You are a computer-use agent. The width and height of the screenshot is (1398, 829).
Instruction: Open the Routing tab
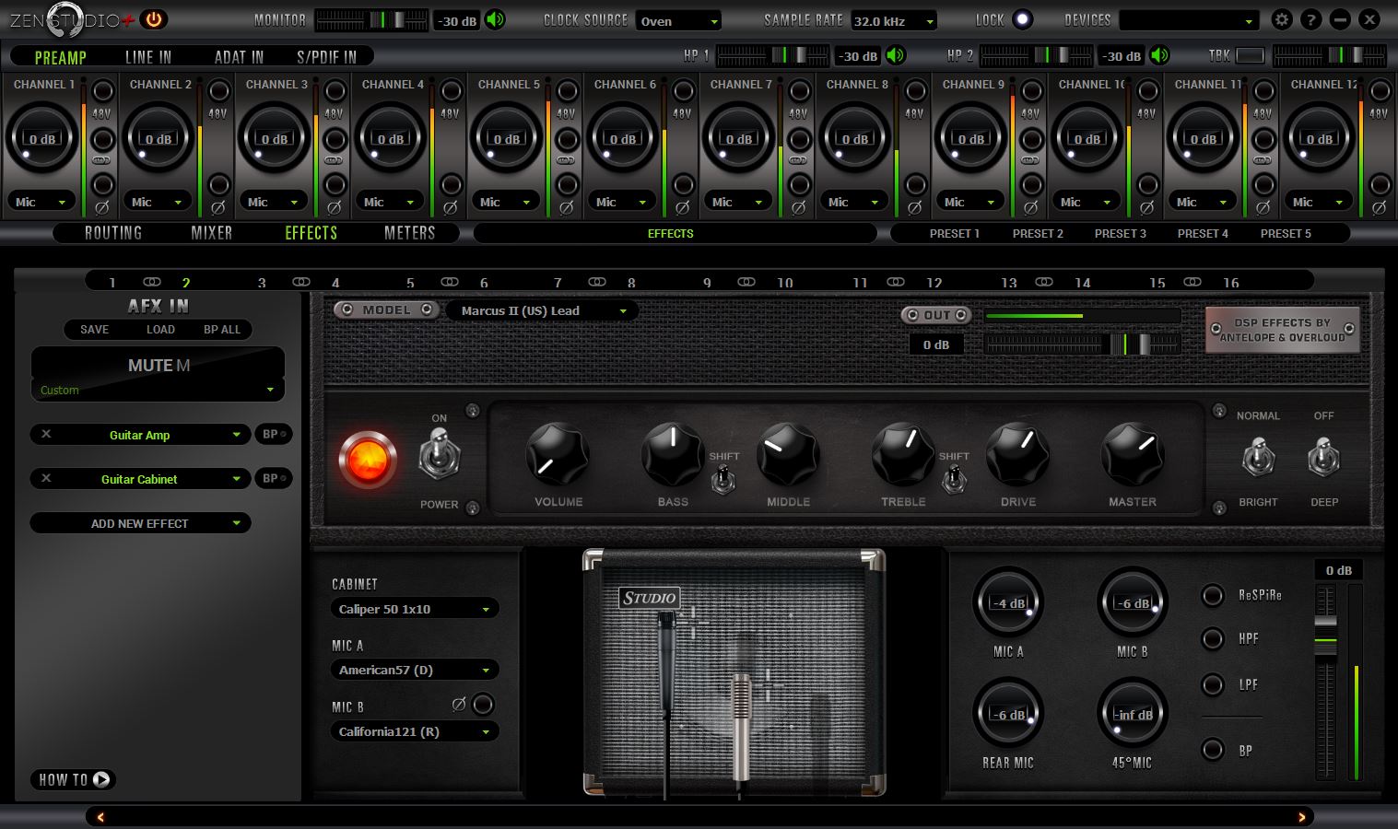(x=113, y=233)
